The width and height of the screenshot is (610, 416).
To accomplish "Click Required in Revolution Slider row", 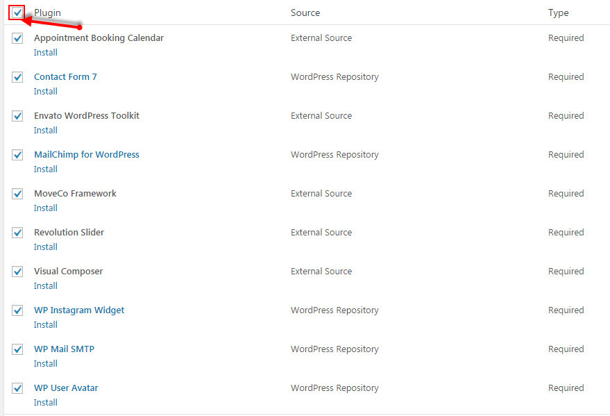I will 566,233.
